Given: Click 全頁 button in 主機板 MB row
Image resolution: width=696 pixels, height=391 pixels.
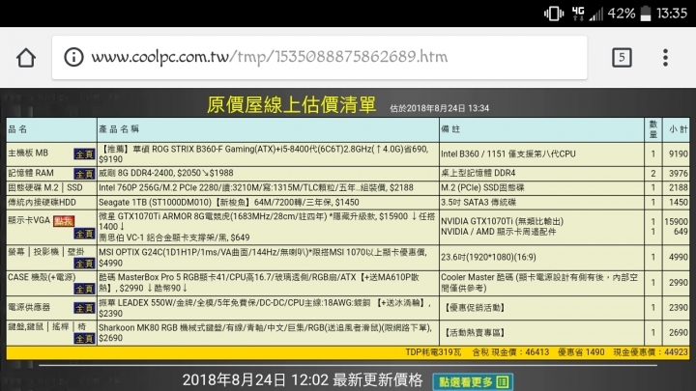Looking at the screenshot, I should (x=84, y=154).
